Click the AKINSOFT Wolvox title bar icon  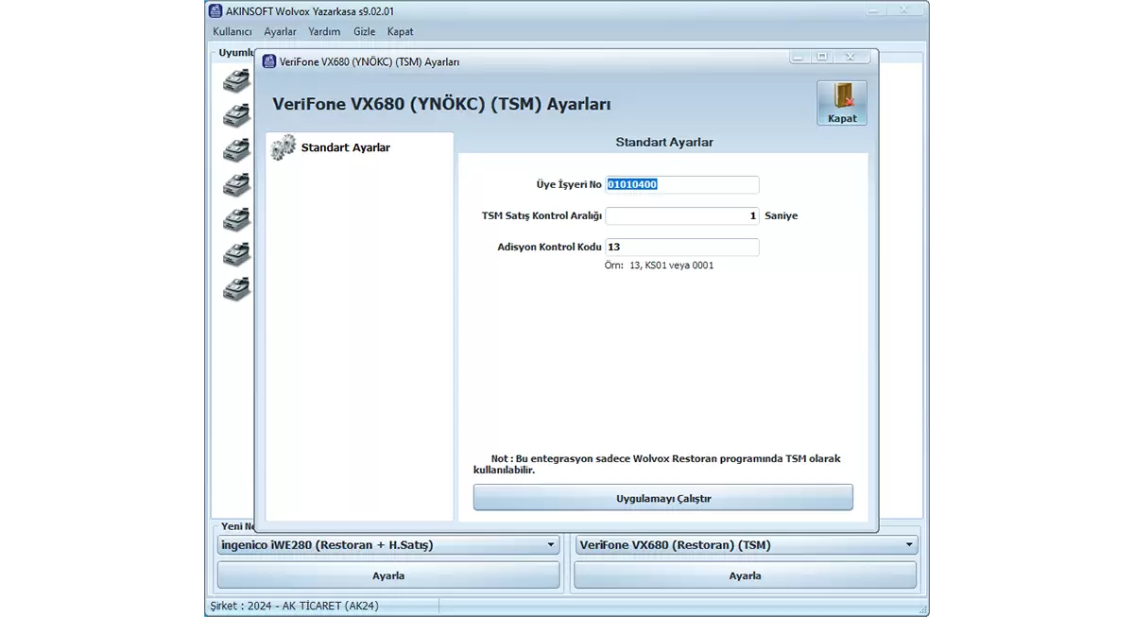215,11
